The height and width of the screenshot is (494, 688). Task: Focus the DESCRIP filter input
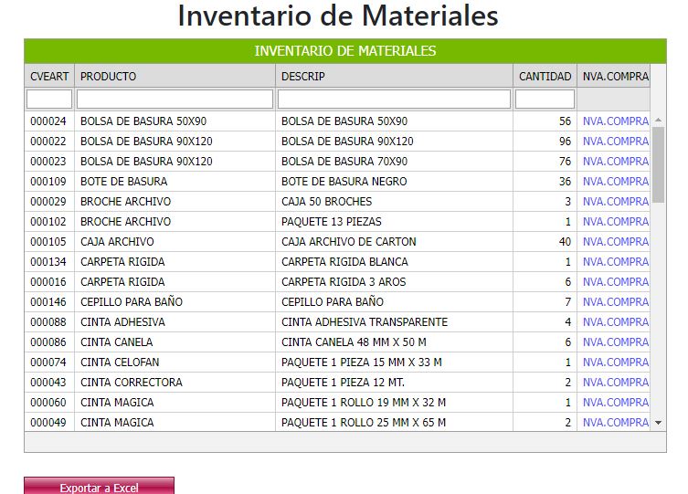point(394,99)
